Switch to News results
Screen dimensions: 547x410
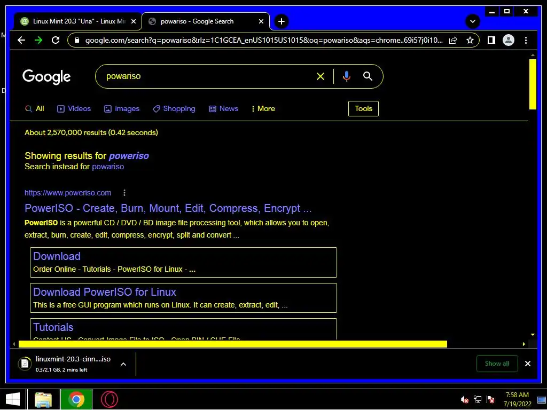pos(223,109)
